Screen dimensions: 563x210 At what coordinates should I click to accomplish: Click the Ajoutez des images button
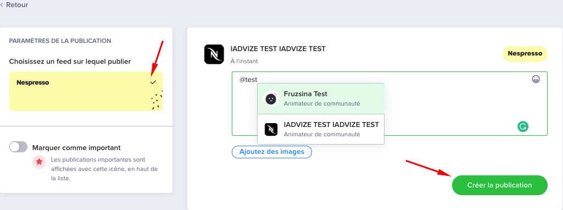pos(272,152)
